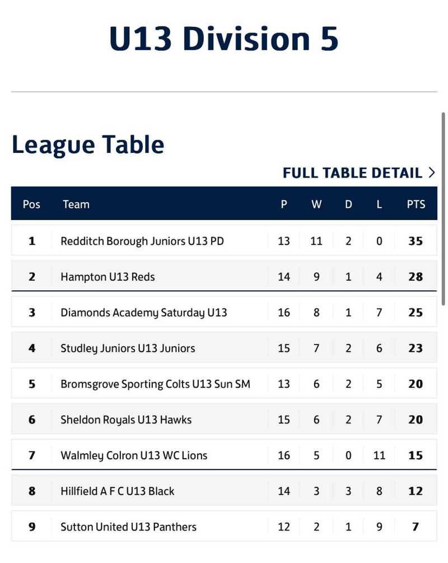The width and height of the screenshot is (448, 563).
Task: Click Studley Juniors U13 Juniors entry
Action: coord(128,348)
